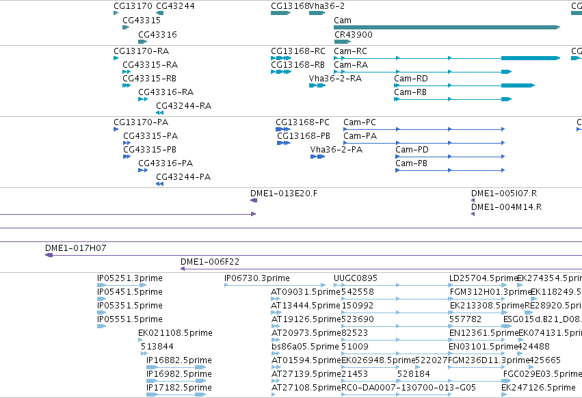This screenshot has height=398, width=582.
Task: Select the IP05251.3prime EST label
Action: 130,278
